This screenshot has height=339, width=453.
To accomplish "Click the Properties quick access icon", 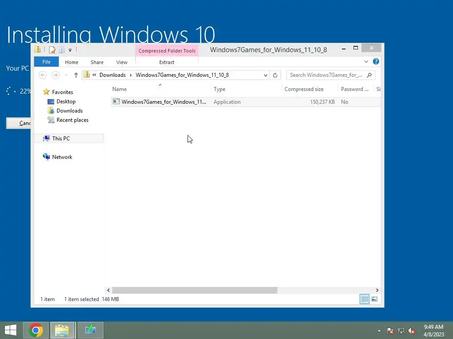I will point(52,50).
